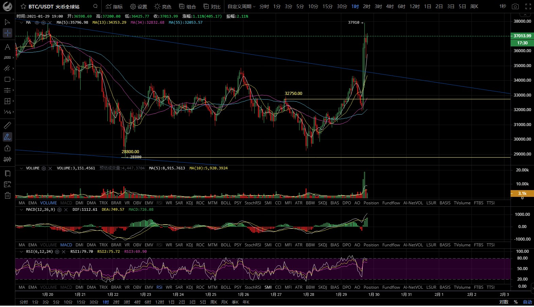534x307 pixels.
Task: Choose 周K weekly timeframe in top bar
Action: point(474,6)
